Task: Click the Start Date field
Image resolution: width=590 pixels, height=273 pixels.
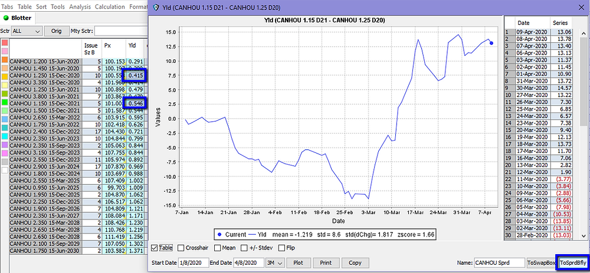Action: tap(193, 262)
